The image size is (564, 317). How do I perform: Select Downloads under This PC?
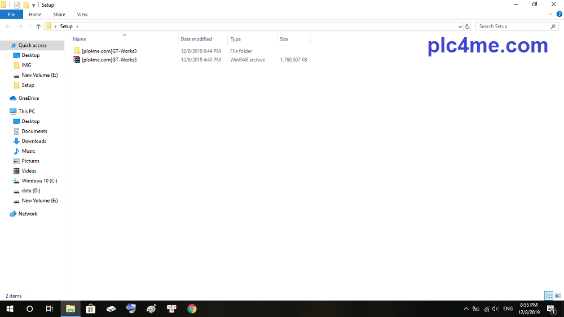click(x=34, y=141)
